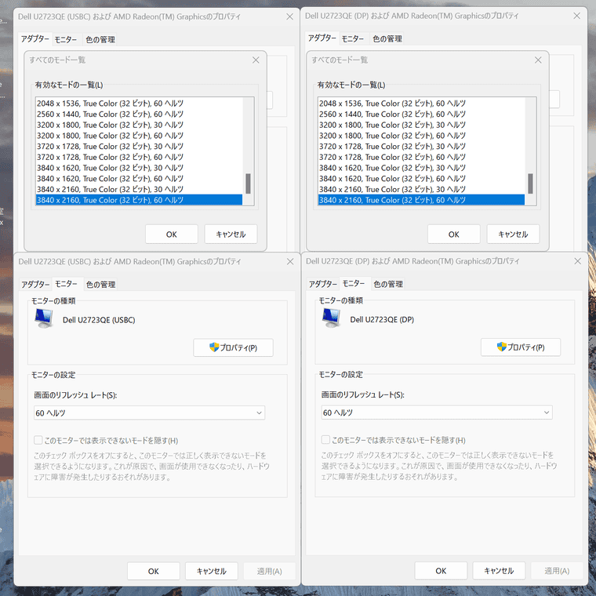Select 3720 x 1728 30 ヘルツ in USBC list
Viewport: 596px width, 596px height.
point(139,147)
